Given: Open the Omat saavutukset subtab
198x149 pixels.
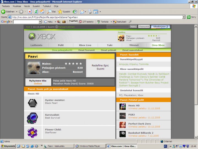Looking at the screenshot, I should [133, 50].
